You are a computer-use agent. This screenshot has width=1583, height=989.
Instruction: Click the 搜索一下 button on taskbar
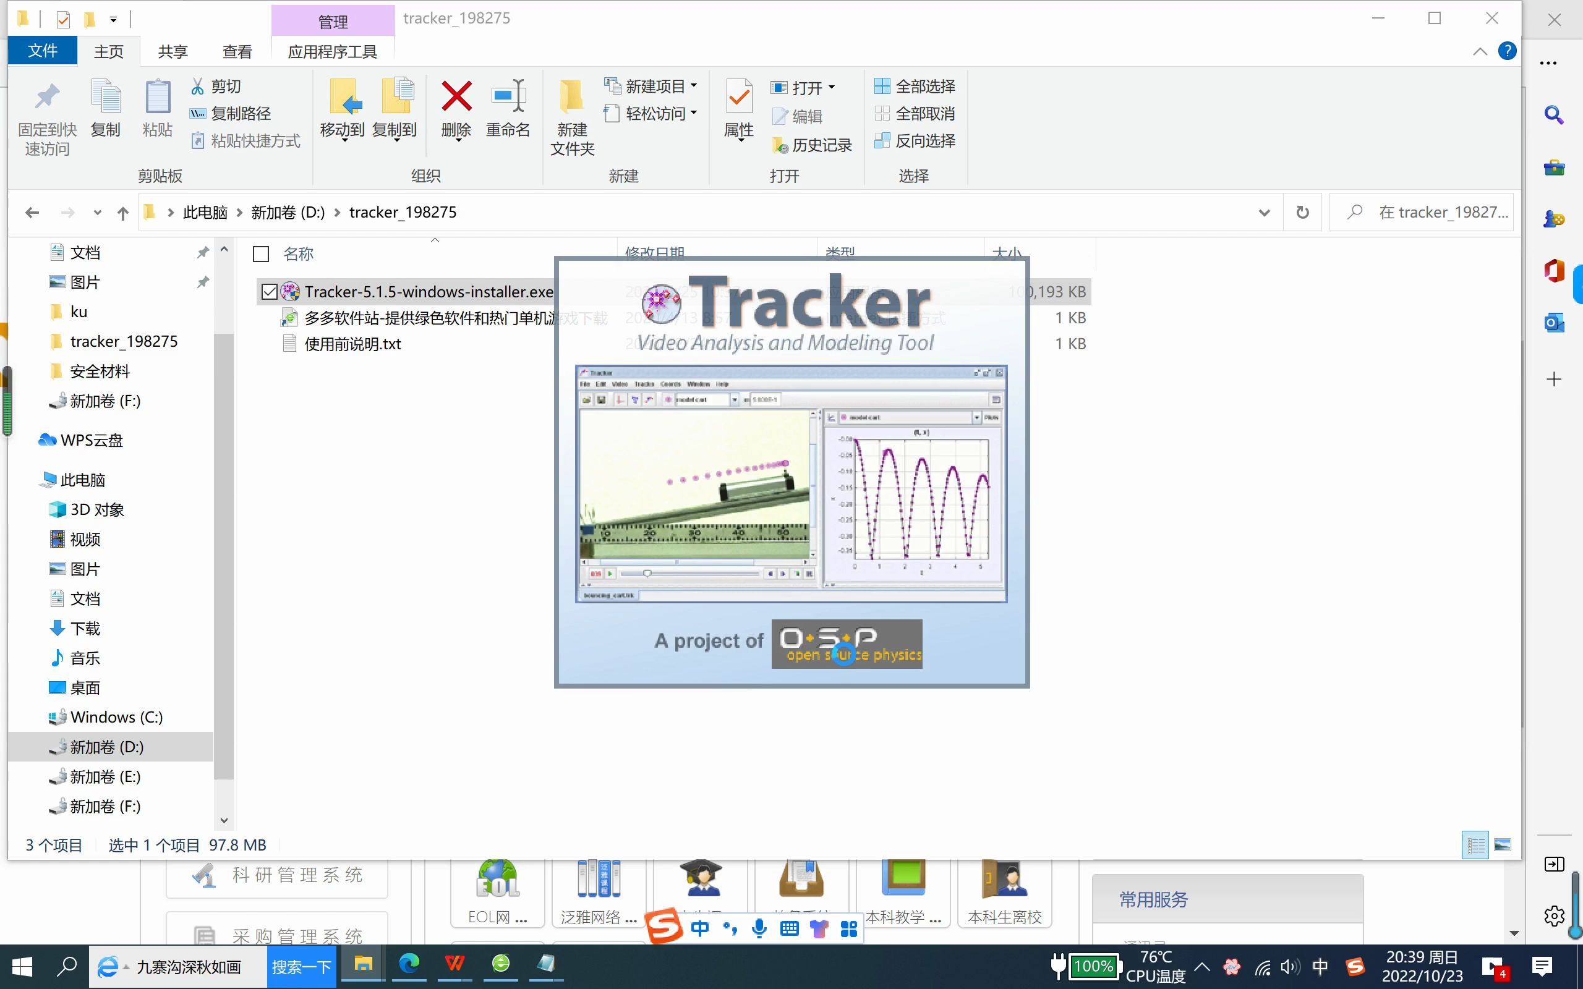[x=302, y=967]
